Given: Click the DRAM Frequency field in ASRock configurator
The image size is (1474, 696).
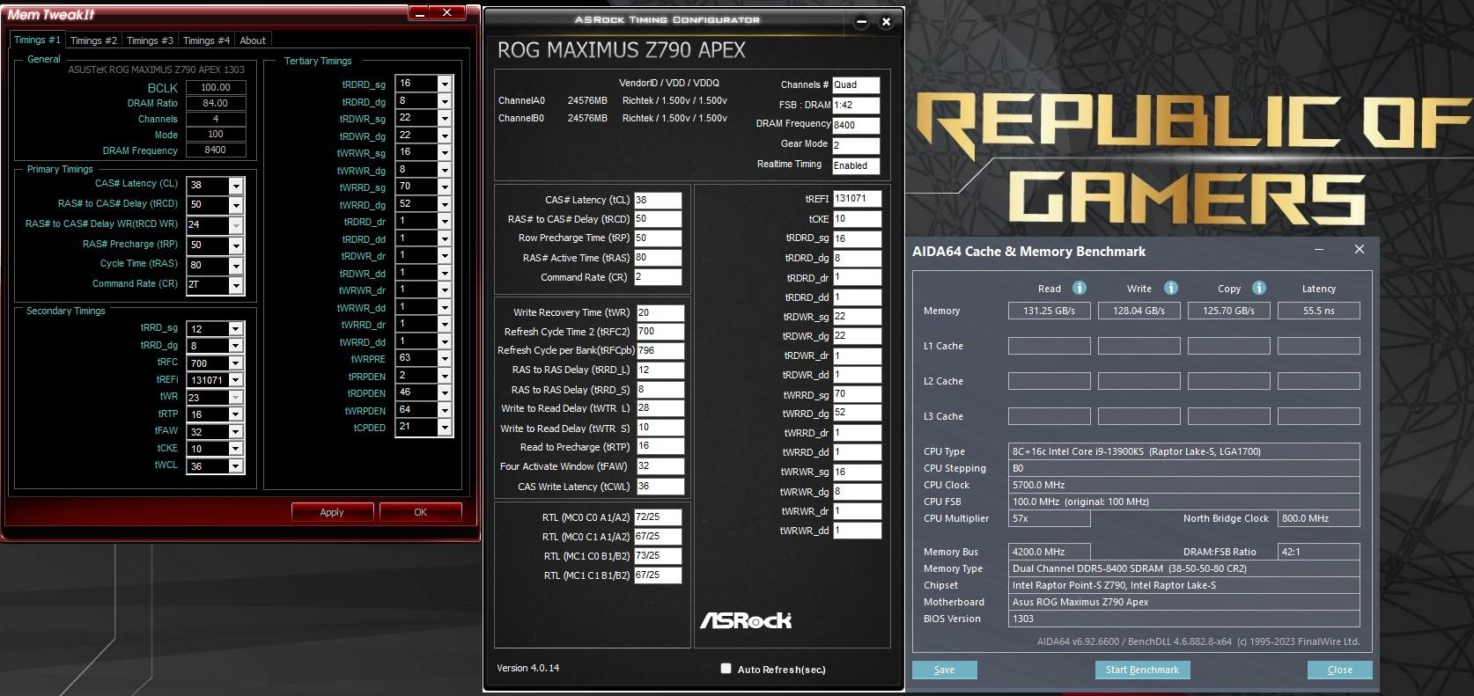Looking at the screenshot, I should coord(856,125).
